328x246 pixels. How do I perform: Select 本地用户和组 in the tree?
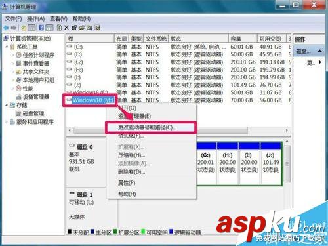point(39,80)
